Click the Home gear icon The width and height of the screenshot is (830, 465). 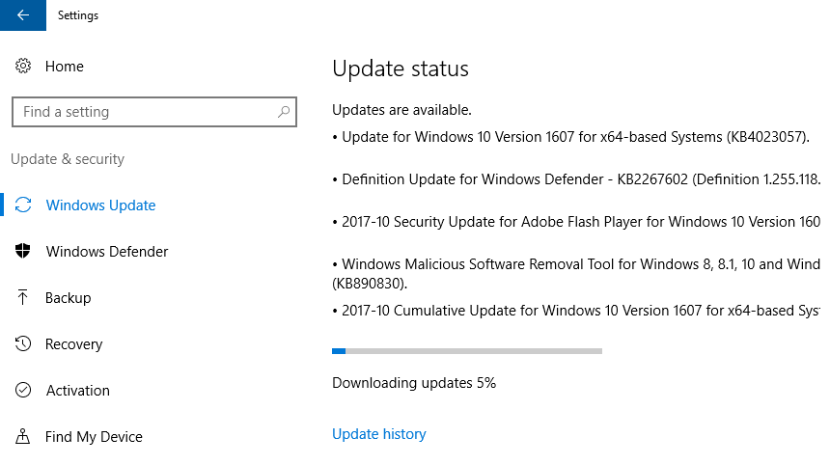click(x=23, y=67)
